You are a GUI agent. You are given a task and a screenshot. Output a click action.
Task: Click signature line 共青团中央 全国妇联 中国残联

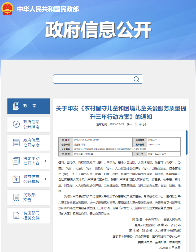159,242
